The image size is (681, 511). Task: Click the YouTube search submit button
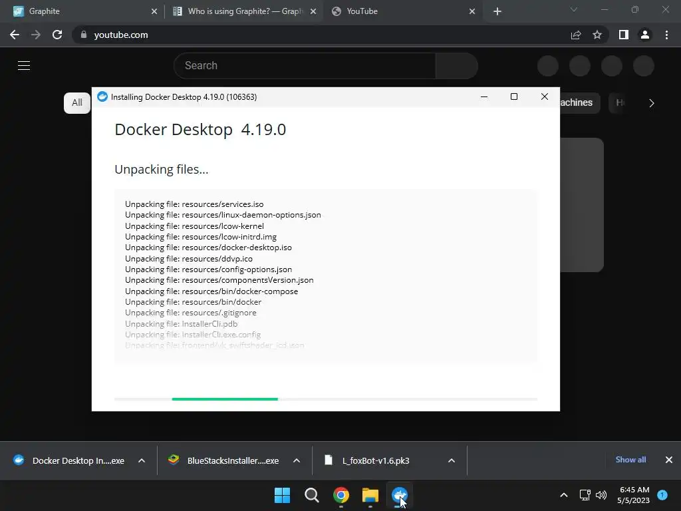pyautogui.click(x=457, y=66)
